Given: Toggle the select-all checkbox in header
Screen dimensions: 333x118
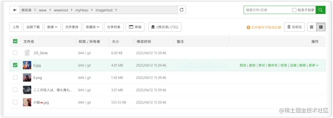Looking at the screenshot, I should pos(15,41).
